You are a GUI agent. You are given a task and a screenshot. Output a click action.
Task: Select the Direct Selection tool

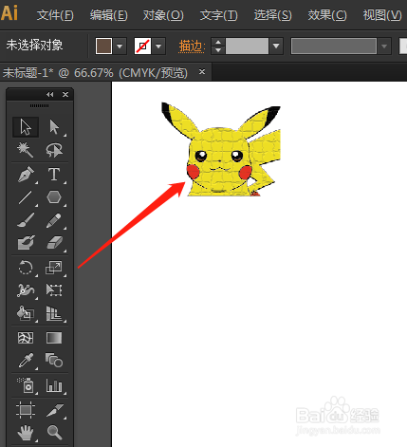click(x=54, y=127)
